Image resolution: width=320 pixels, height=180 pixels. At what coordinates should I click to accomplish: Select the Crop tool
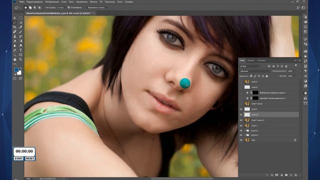(x=14, y=27)
